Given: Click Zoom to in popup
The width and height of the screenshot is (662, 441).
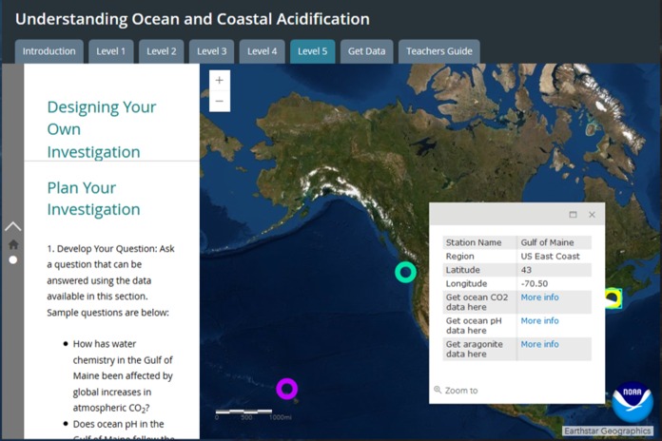Looking at the screenshot, I should point(460,391).
